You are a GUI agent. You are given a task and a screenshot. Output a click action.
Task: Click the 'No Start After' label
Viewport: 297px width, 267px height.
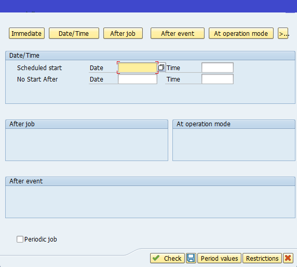coord(37,79)
